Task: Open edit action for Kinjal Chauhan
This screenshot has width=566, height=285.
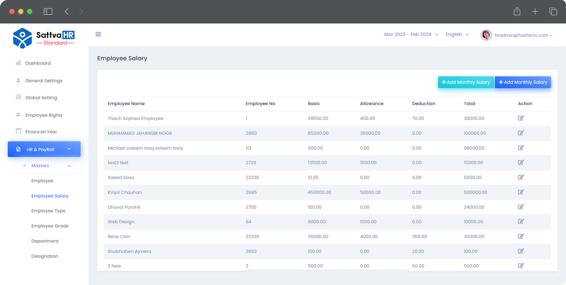Action: 521,192
